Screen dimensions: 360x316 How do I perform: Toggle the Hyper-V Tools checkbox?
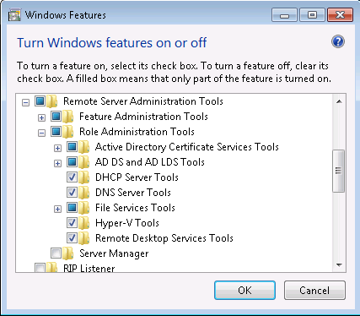coord(72,223)
